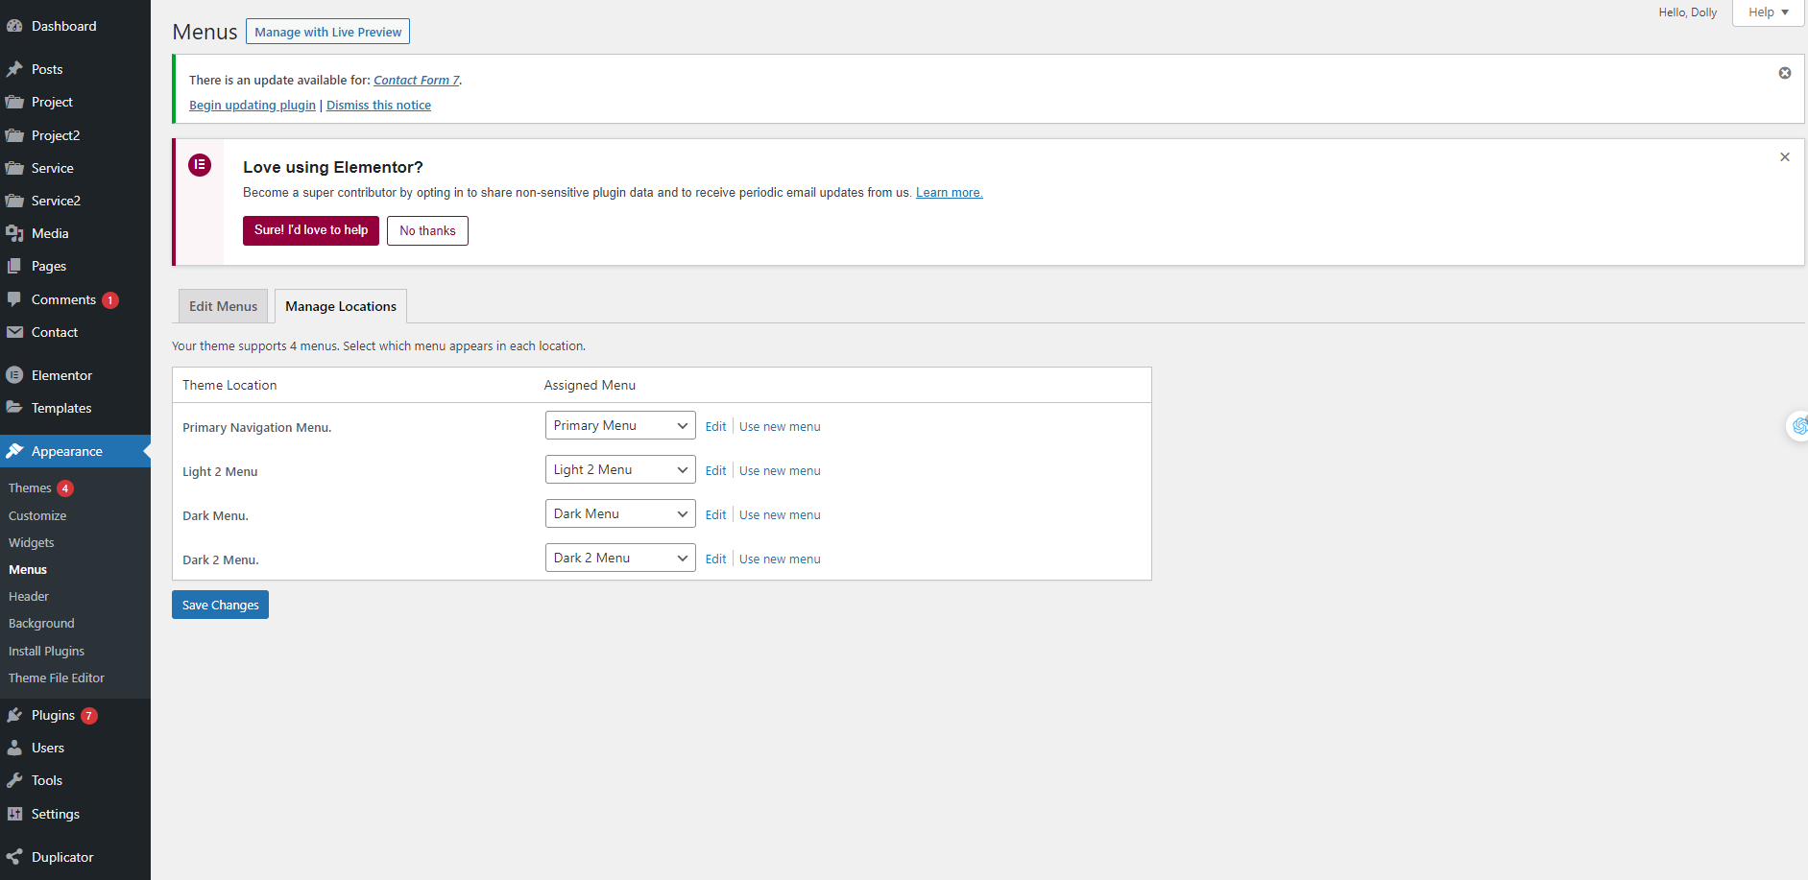Image resolution: width=1808 pixels, height=880 pixels.
Task: Open the Dark Menu dropdown
Action: tap(620, 513)
